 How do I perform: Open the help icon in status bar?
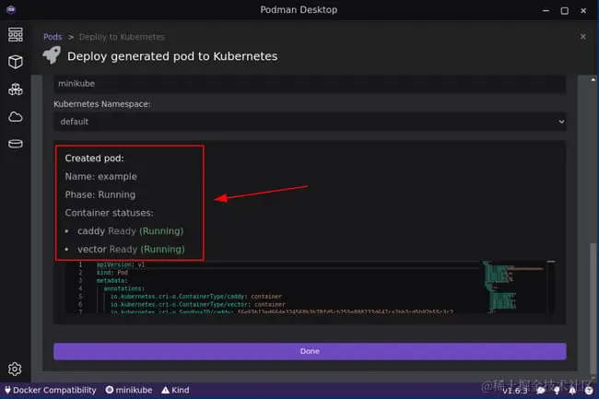[x=589, y=390]
